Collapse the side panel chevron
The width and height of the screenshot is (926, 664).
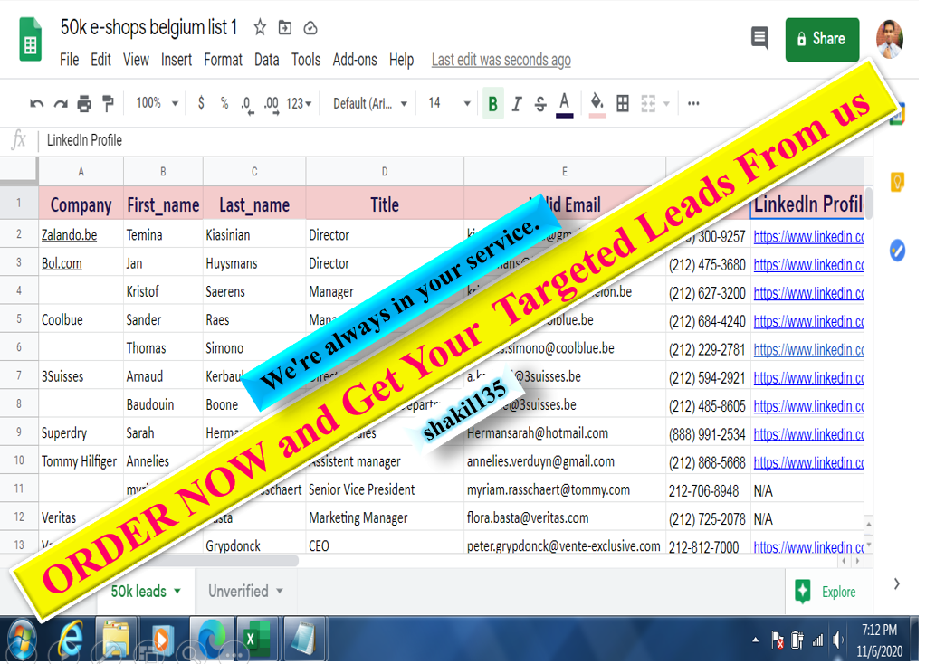pyautogui.click(x=896, y=584)
